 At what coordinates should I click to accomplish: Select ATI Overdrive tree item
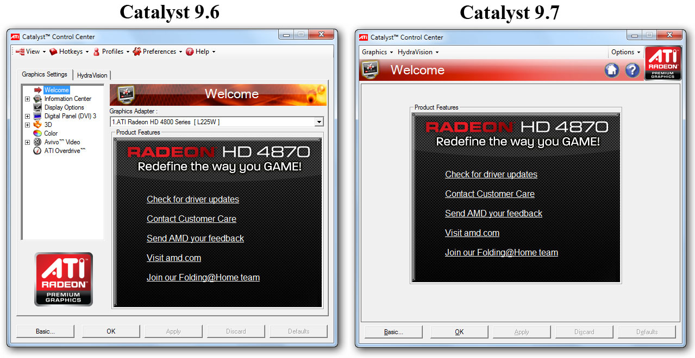(x=65, y=151)
